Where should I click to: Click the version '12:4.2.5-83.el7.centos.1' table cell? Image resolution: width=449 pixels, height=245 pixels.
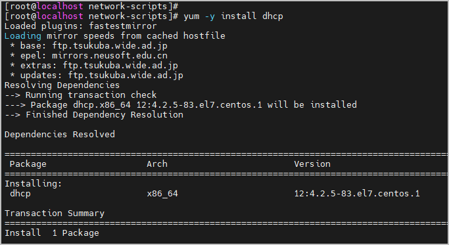point(357,194)
